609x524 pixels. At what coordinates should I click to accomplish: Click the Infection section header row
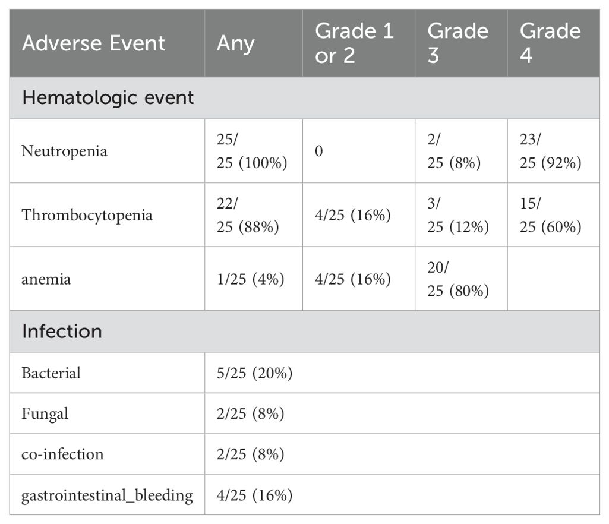pyautogui.click(x=304, y=332)
